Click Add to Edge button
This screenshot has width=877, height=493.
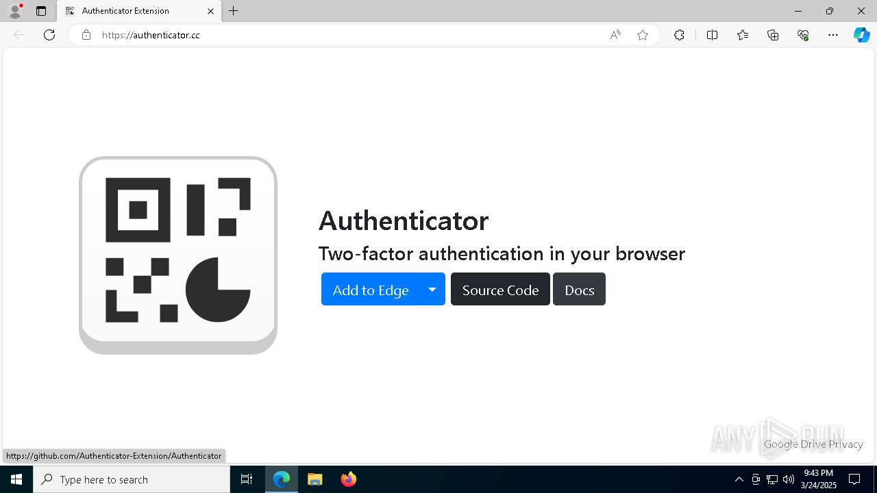coord(371,290)
